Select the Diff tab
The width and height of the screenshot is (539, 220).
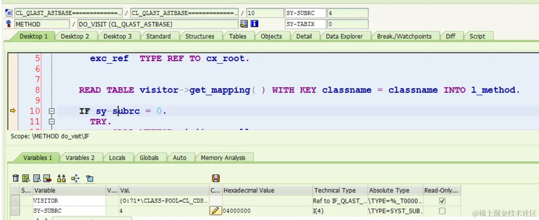coord(451,36)
